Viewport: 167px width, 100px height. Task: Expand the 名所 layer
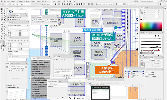pyautogui.click(x=129, y=73)
